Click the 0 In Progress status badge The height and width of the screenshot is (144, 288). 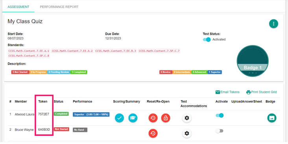coord(38,72)
